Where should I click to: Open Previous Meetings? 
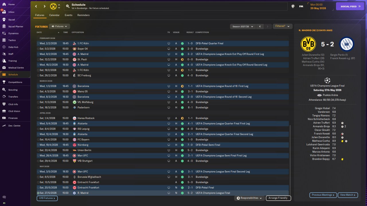(323, 195)
